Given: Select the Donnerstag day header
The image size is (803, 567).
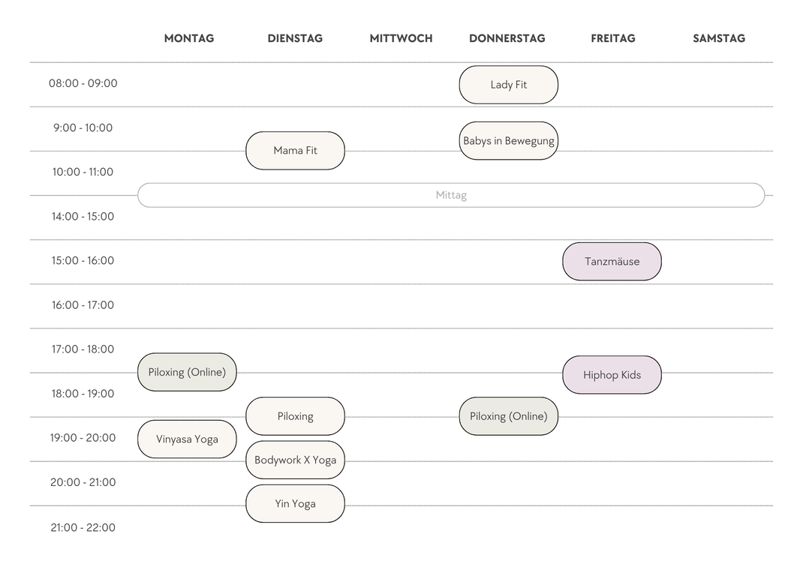Looking at the screenshot, I should tap(507, 38).
